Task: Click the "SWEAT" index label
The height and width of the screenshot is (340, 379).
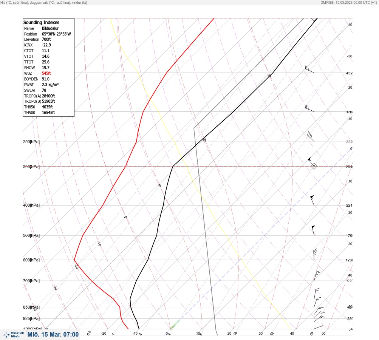Action: [30, 90]
